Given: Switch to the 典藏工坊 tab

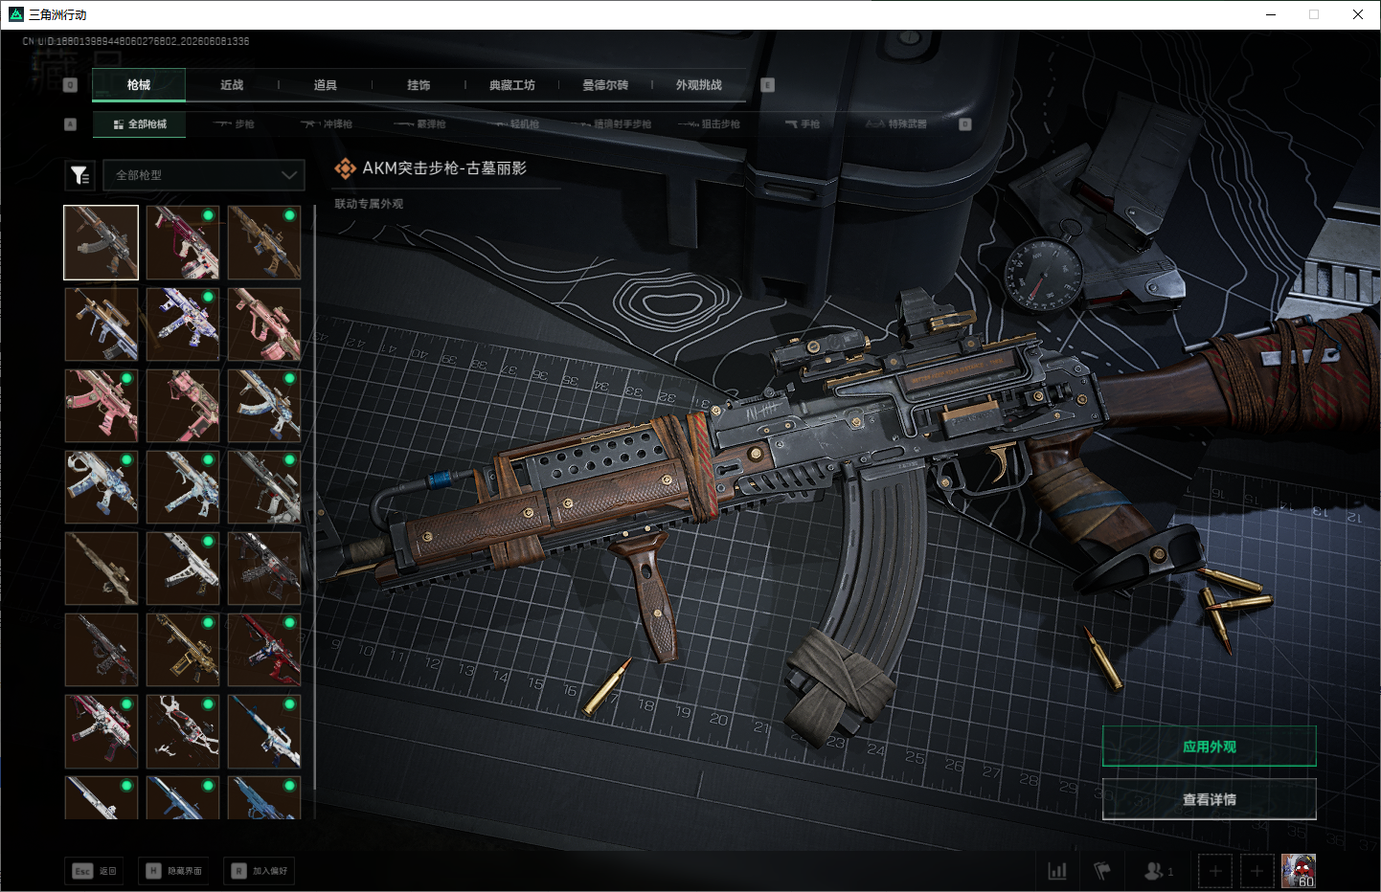Looking at the screenshot, I should [512, 85].
